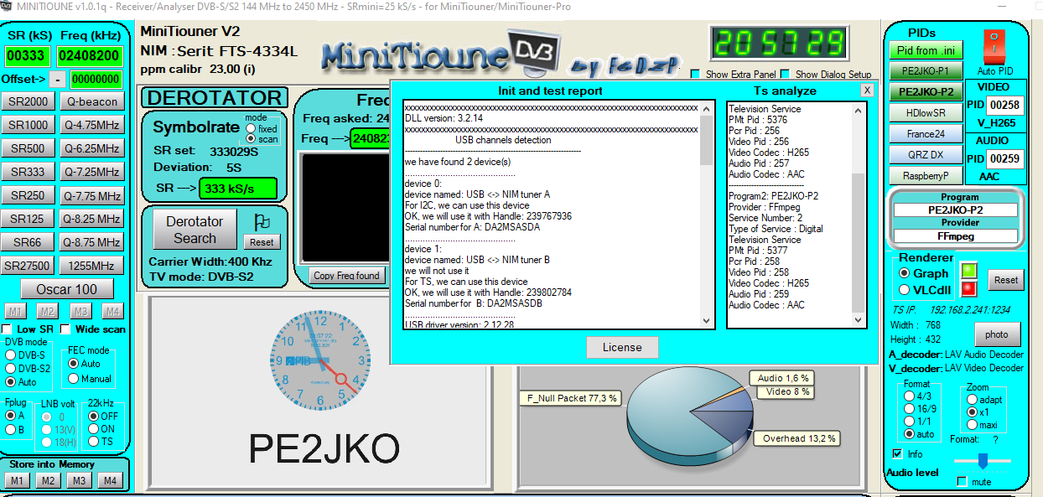The image size is (1043, 497).
Task: Set zoom to adapt
Action: (x=972, y=400)
